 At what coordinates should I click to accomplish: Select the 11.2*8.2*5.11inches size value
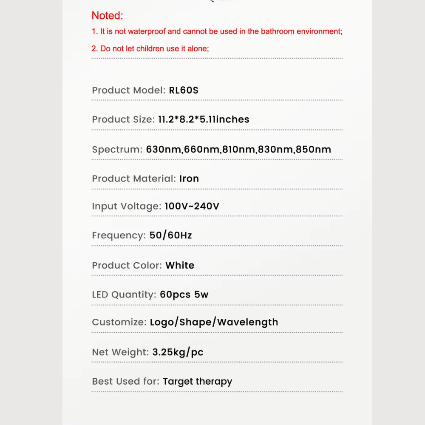click(204, 119)
